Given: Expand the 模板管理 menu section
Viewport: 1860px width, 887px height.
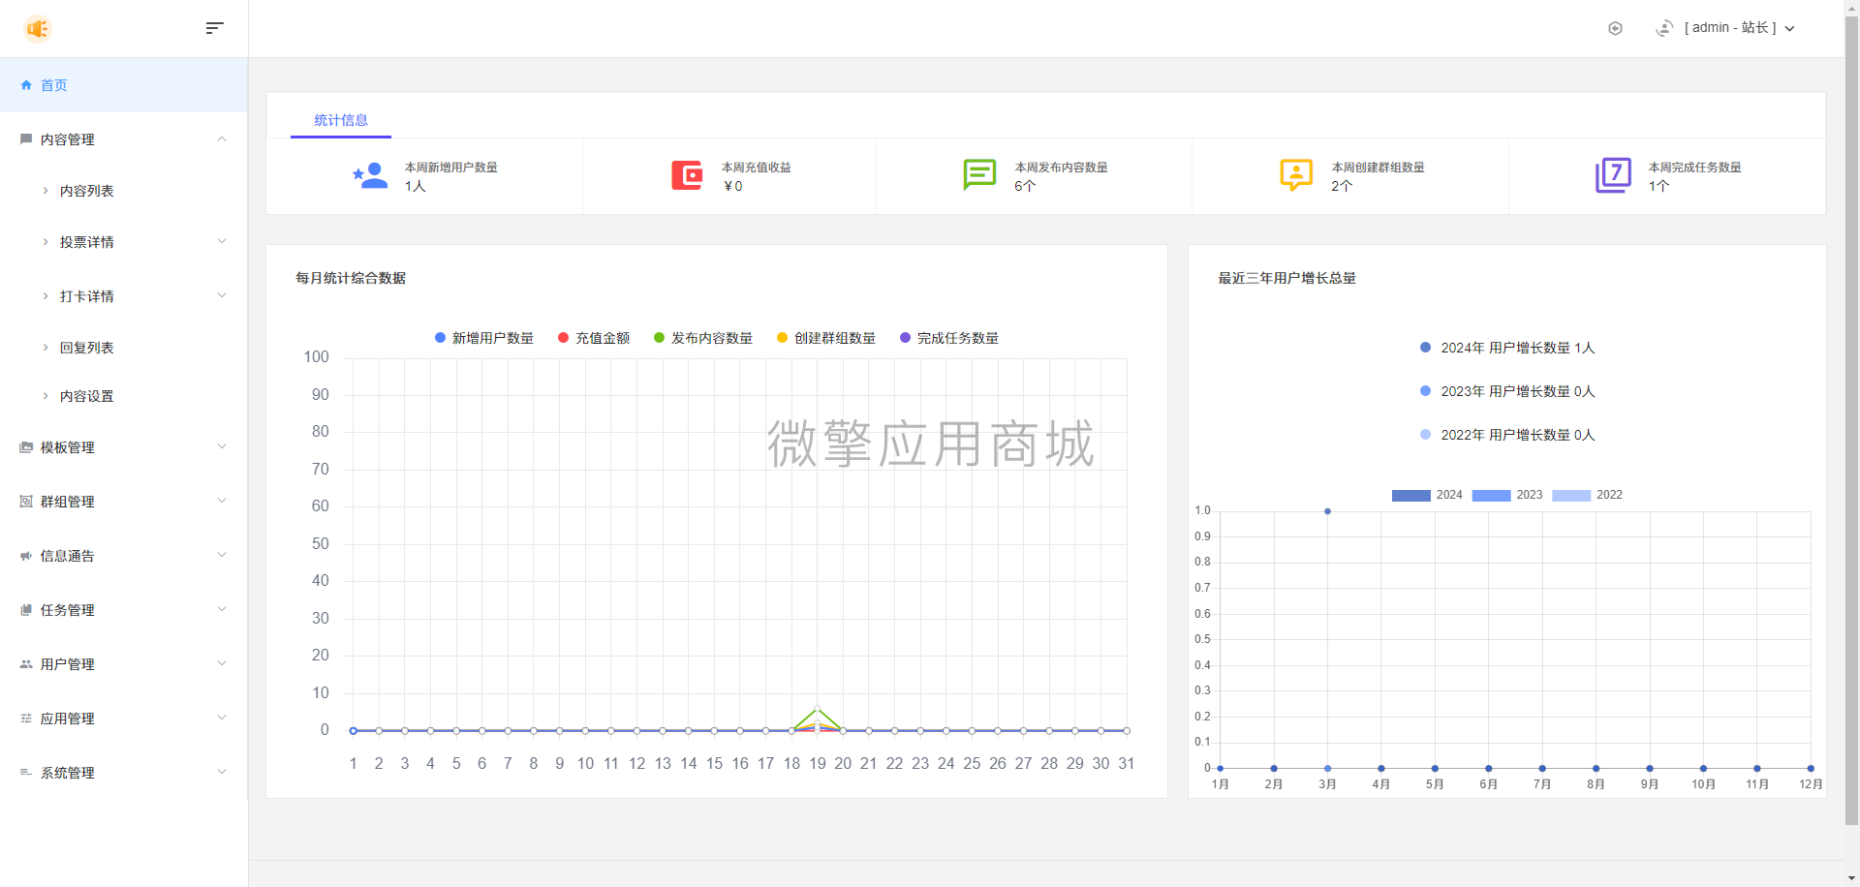Looking at the screenshot, I should point(222,447).
